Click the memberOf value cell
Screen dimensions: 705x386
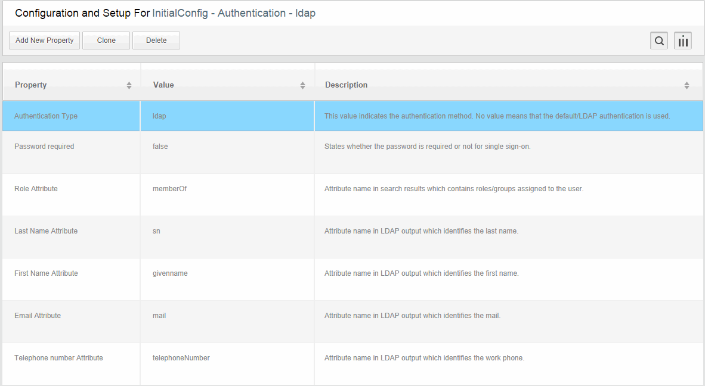(170, 189)
